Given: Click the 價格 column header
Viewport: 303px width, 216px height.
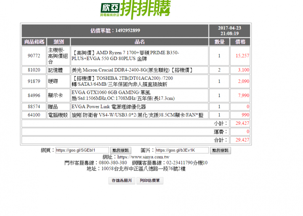Looking at the screenshot, I should [240, 42].
